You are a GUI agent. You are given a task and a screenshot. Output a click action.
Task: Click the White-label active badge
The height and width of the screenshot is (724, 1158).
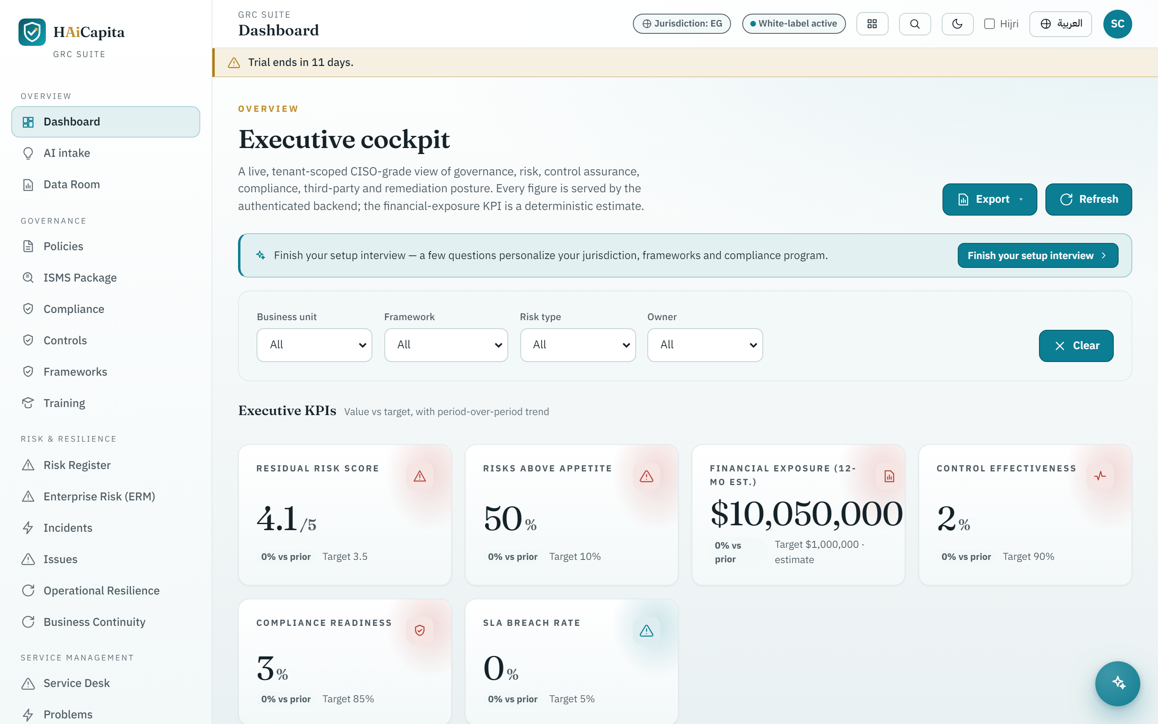pos(793,23)
